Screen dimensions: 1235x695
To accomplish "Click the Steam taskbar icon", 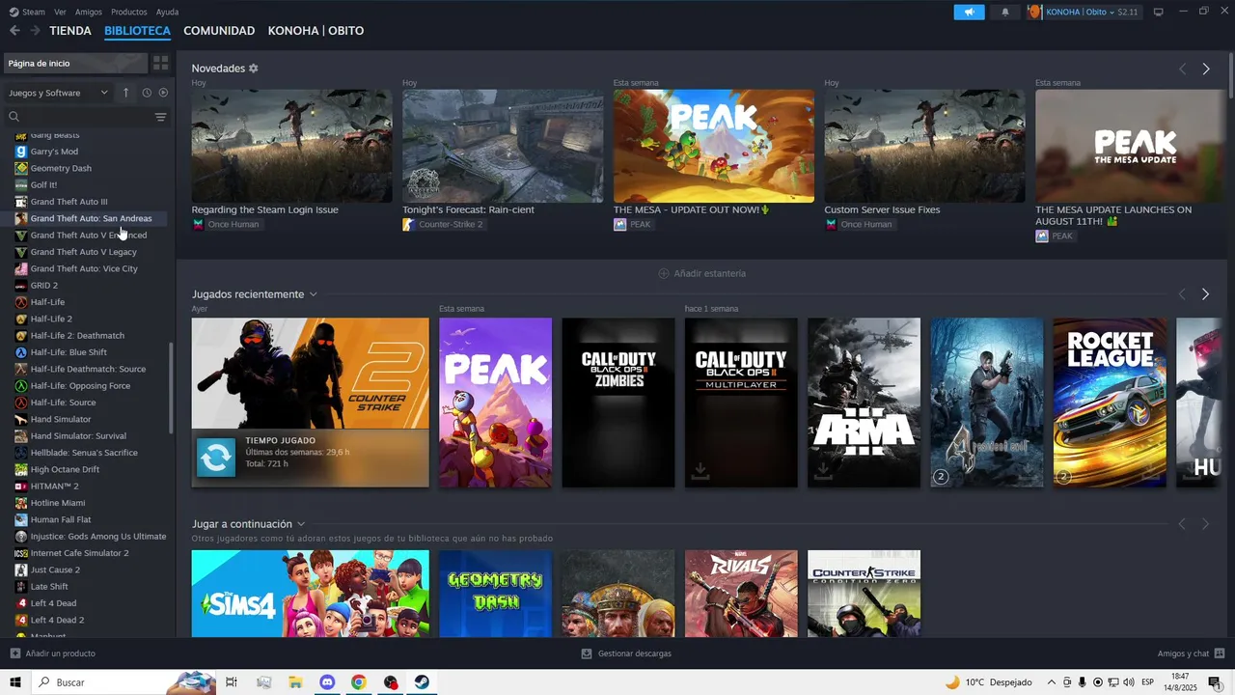I will pos(423,682).
